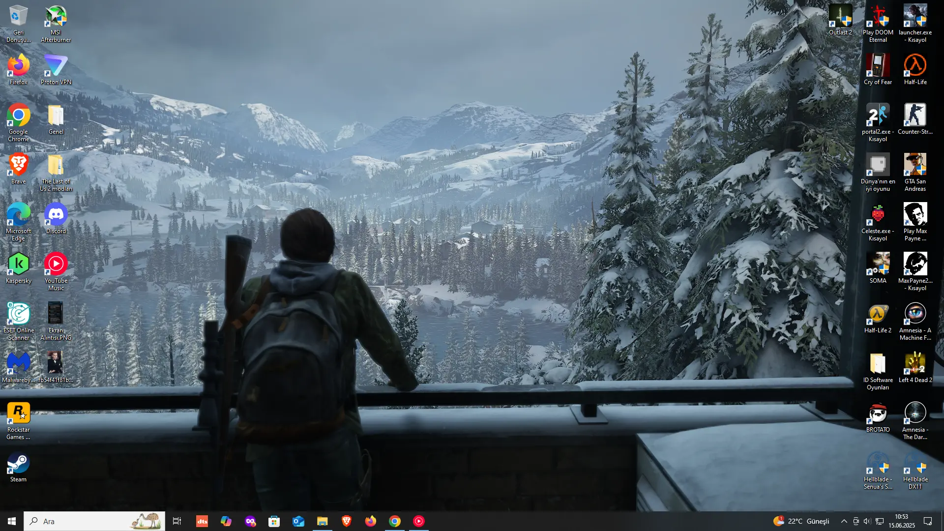
Task: Open Task View from the taskbar
Action: tap(177, 521)
